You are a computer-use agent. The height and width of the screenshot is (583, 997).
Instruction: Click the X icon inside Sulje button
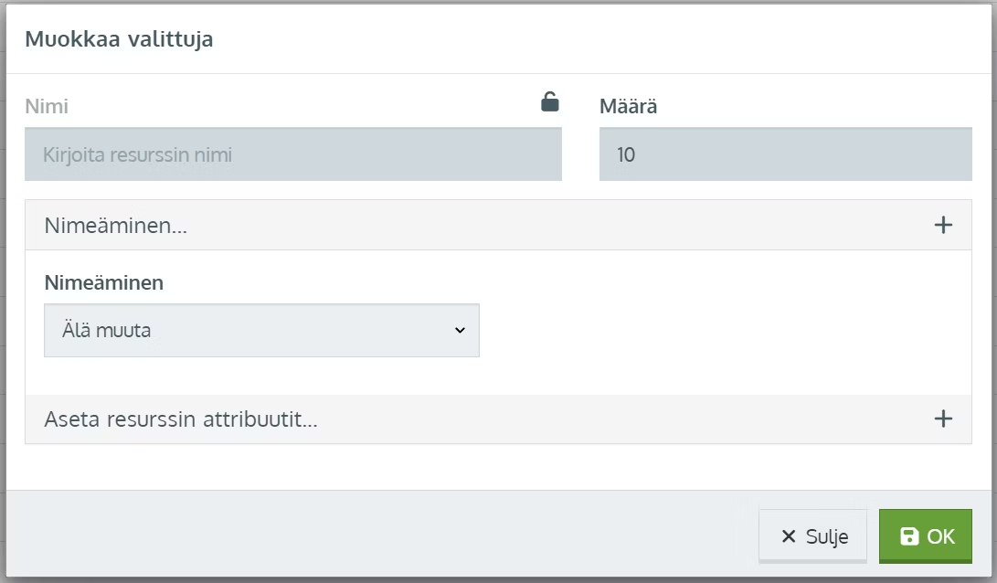(789, 536)
